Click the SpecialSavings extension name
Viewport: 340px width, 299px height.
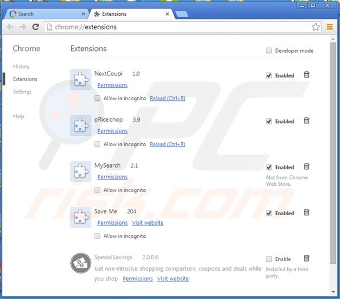(113, 258)
